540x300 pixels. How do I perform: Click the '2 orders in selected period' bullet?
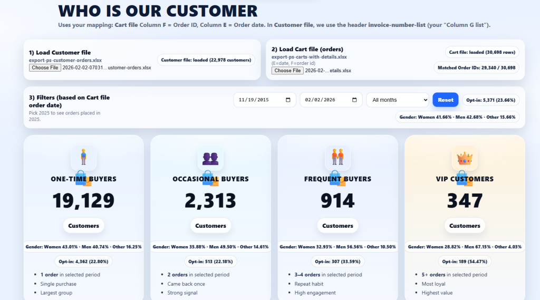click(198, 275)
